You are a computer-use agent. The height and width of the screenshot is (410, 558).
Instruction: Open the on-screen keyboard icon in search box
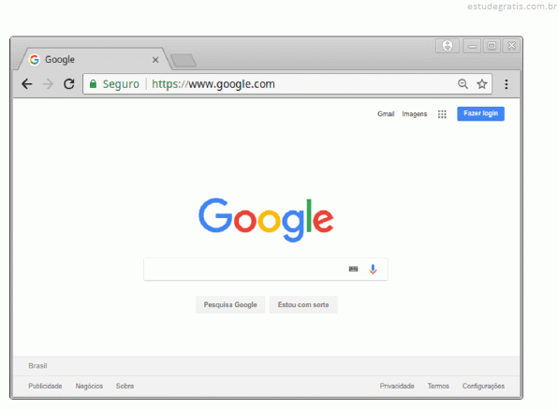click(x=353, y=269)
